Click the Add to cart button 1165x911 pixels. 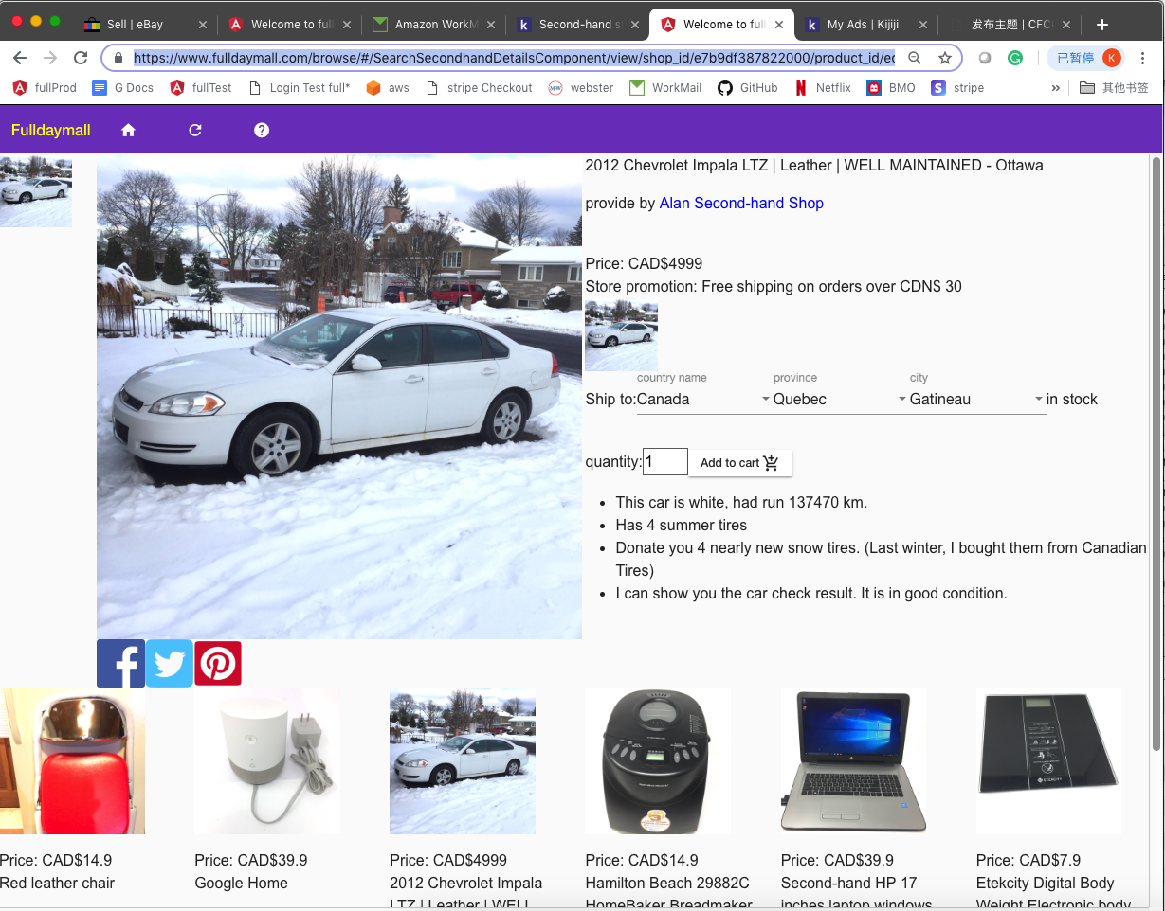click(x=739, y=463)
